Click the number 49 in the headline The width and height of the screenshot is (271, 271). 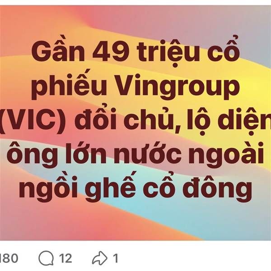tap(111, 51)
